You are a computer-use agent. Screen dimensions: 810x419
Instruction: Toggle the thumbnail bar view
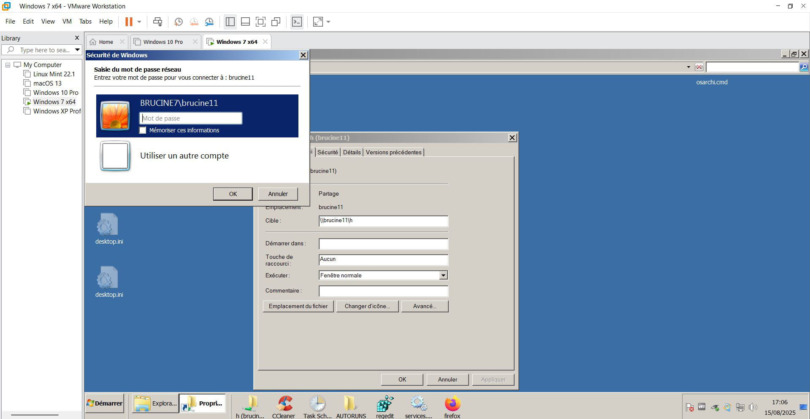point(245,21)
